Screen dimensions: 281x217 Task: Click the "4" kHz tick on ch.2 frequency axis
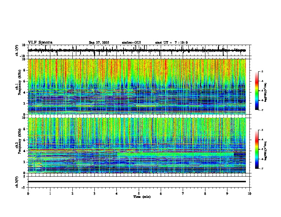[x=25, y=151]
